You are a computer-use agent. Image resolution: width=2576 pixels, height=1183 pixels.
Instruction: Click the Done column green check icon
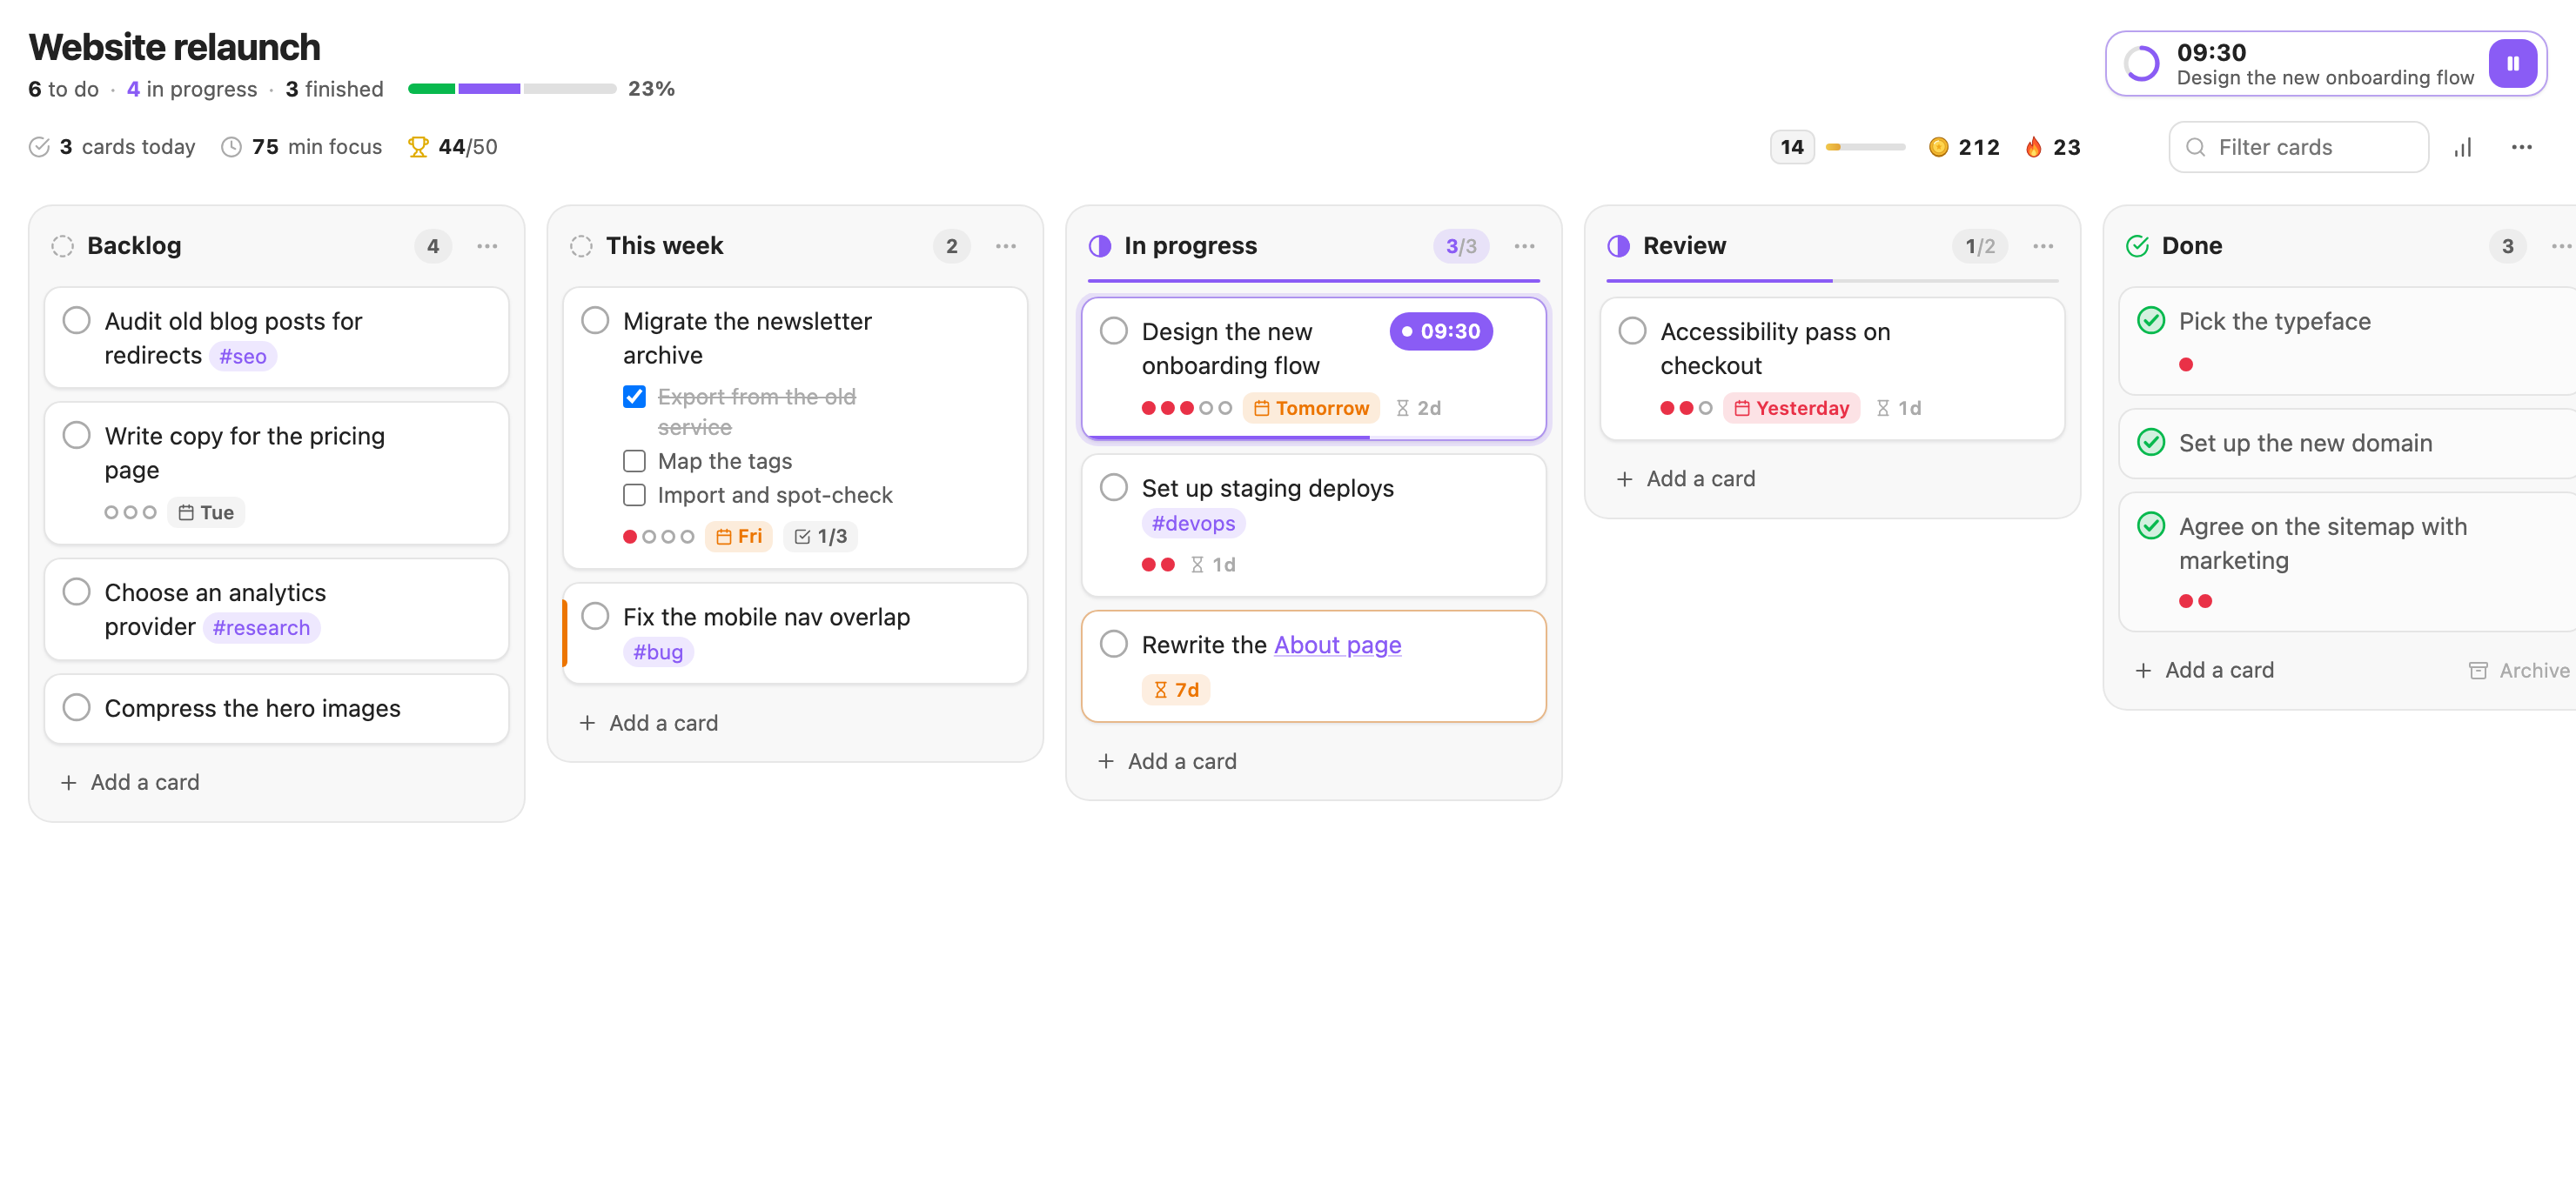coord(2137,246)
